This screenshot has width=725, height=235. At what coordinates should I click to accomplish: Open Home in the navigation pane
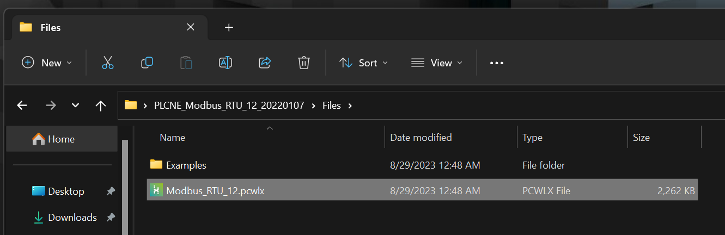[x=62, y=139]
